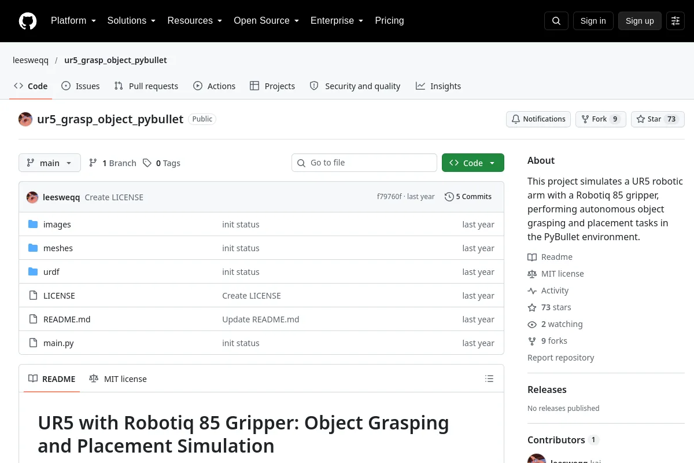
Task: Click the urdf folder icon
Action: click(33, 272)
